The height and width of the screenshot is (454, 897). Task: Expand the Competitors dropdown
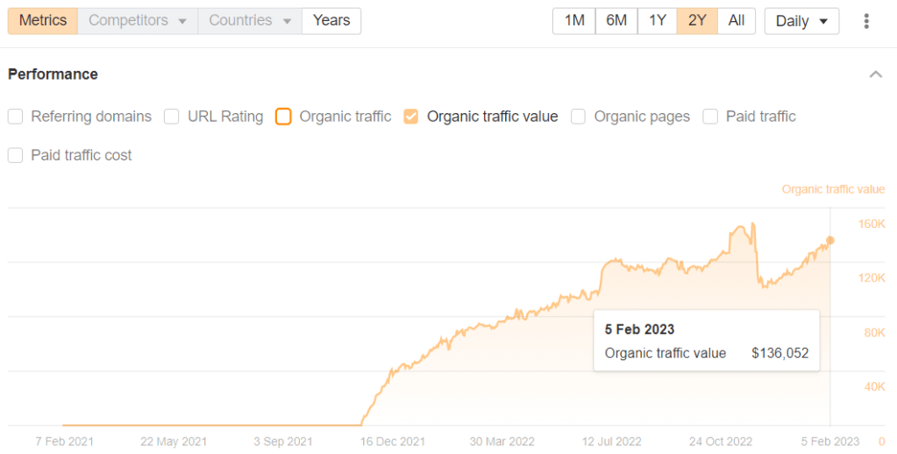[138, 21]
